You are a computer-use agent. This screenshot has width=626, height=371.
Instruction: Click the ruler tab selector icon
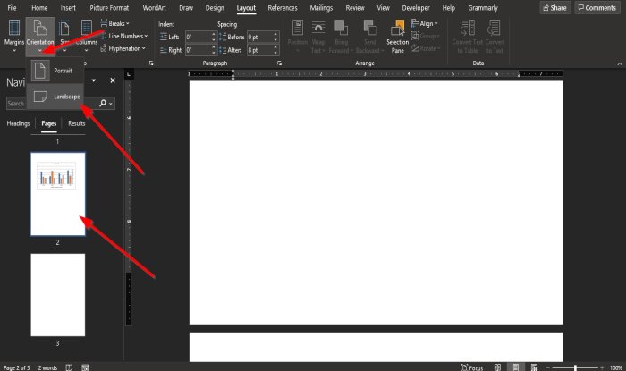tap(128, 74)
